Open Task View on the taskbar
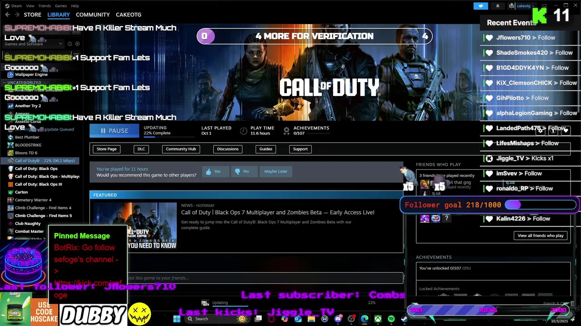The width and height of the screenshot is (581, 326). click(x=258, y=319)
